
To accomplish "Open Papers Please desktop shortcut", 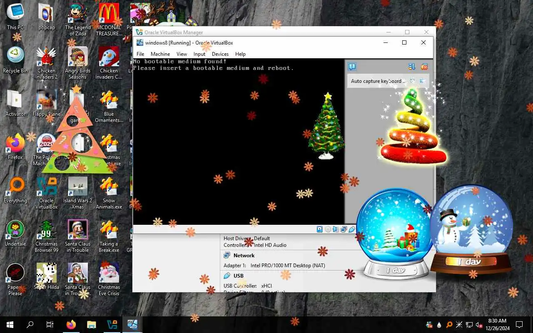I will click(15, 279).
